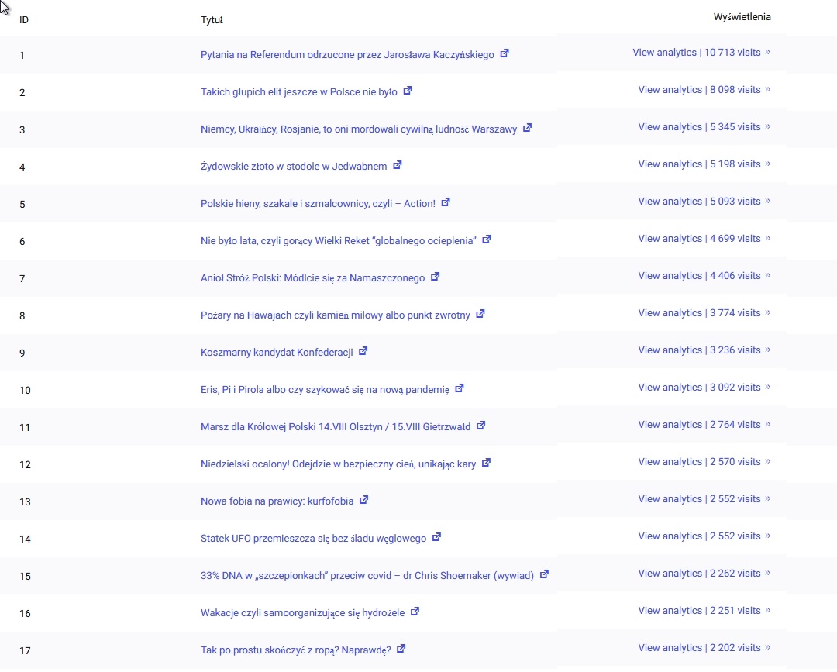Click the Wyświetlenia column header
The width and height of the screenshot is (837, 672).
742,17
